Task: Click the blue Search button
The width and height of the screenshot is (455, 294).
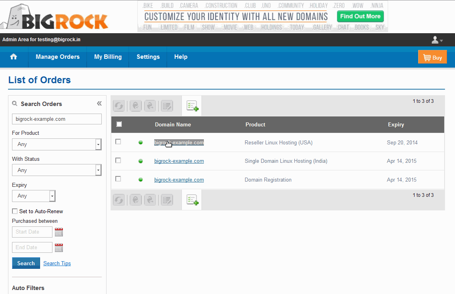Action: (26, 263)
